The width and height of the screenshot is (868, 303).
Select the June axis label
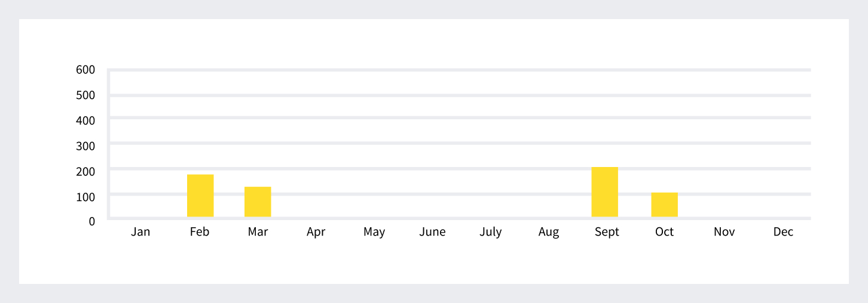432,232
